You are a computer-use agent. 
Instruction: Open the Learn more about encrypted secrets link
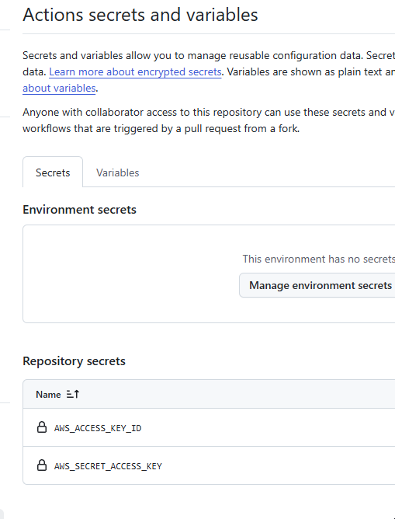click(135, 71)
